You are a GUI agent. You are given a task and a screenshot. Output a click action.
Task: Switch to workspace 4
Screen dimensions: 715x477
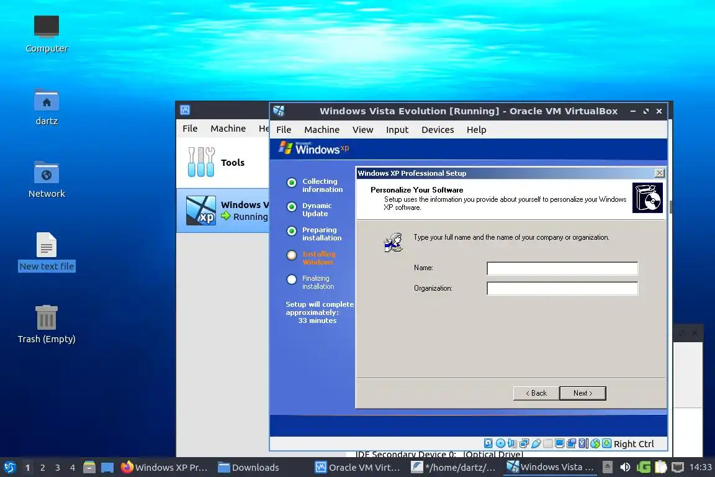click(73, 468)
